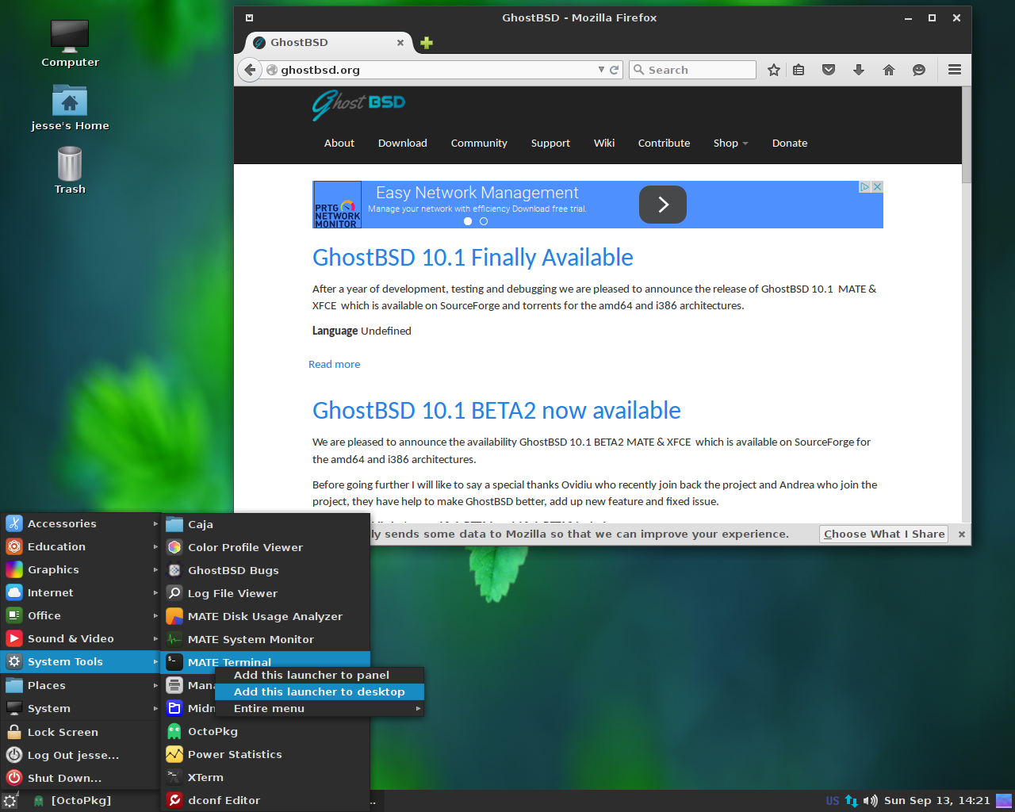Click the Firefox page vertical scrollbar
The height and width of the screenshot is (812, 1015).
pyautogui.click(x=967, y=135)
